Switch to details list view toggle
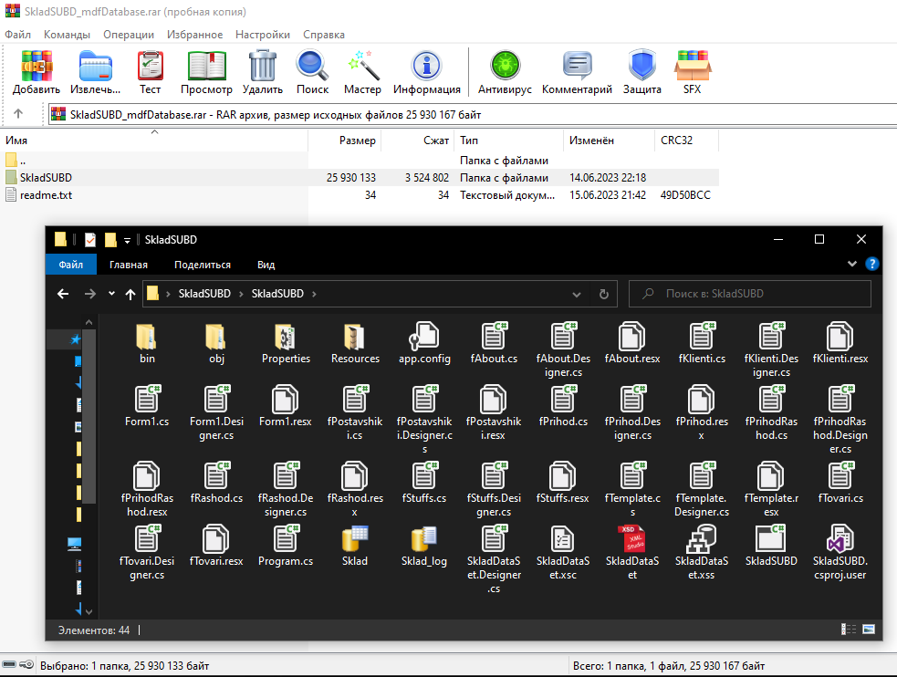This screenshot has width=897, height=677. tap(850, 630)
